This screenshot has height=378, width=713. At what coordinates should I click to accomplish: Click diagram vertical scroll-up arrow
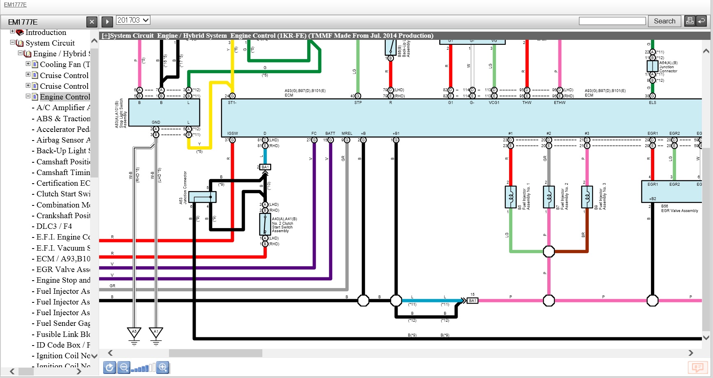click(706, 51)
